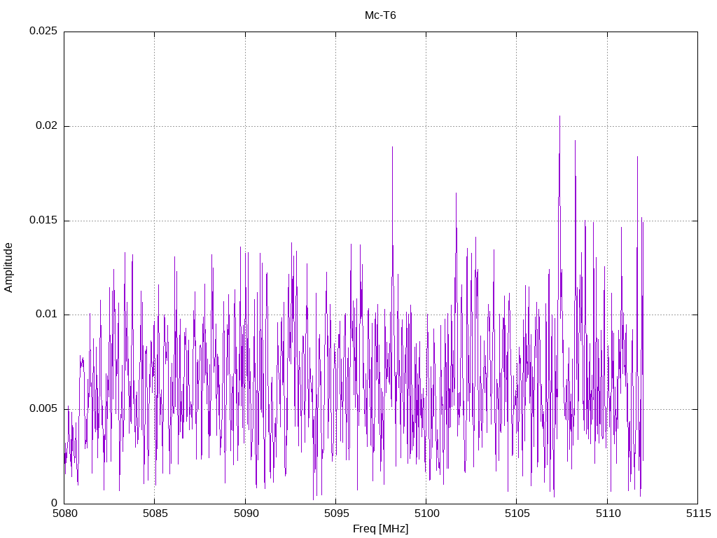Click the 5080 x-axis tick label
The image size is (717, 538).
click(64, 513)
